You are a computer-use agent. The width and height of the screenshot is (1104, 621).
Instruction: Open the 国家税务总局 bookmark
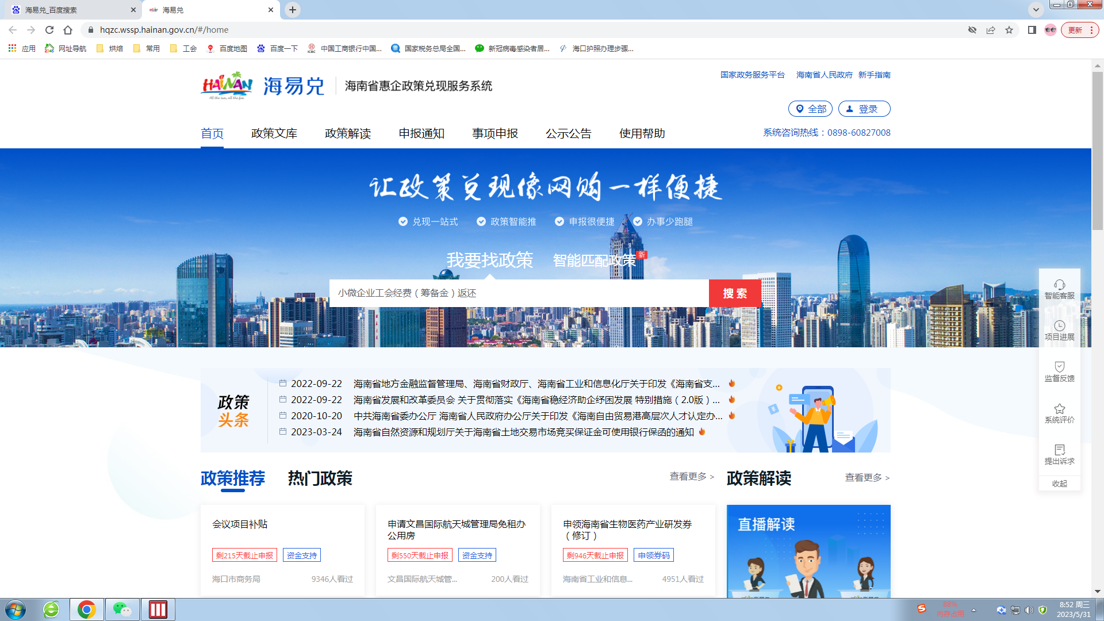coord(428,49)
